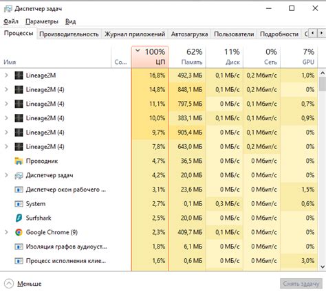This screenshot has height=296, width=326.
Task: Open the Вид menu
Action: (70, 21)
